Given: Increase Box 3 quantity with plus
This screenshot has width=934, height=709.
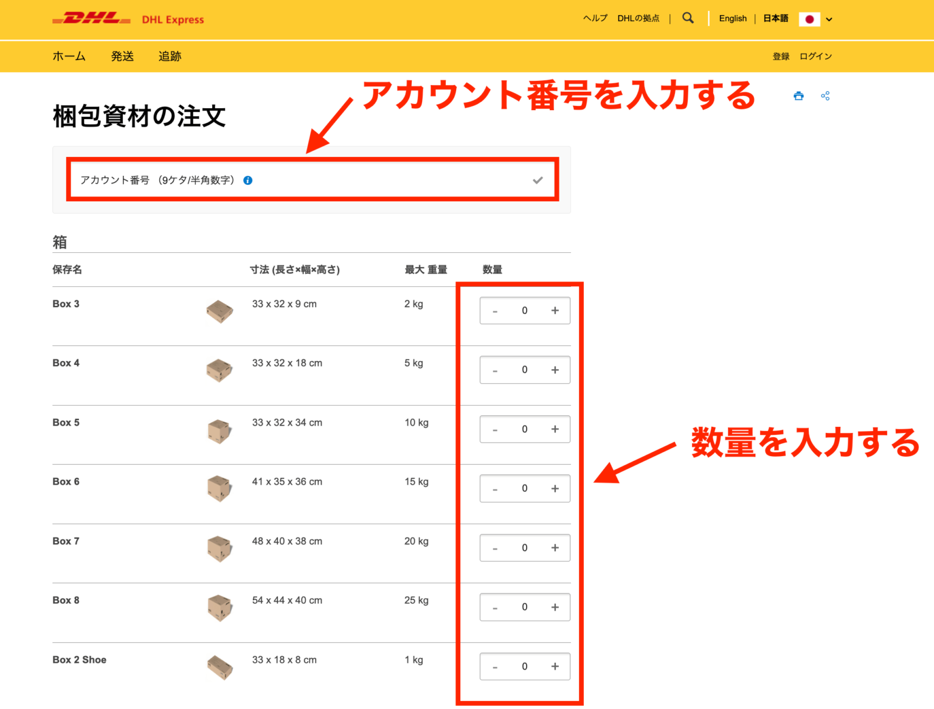Looking at the screenshot, I should (x=555, y=310).
